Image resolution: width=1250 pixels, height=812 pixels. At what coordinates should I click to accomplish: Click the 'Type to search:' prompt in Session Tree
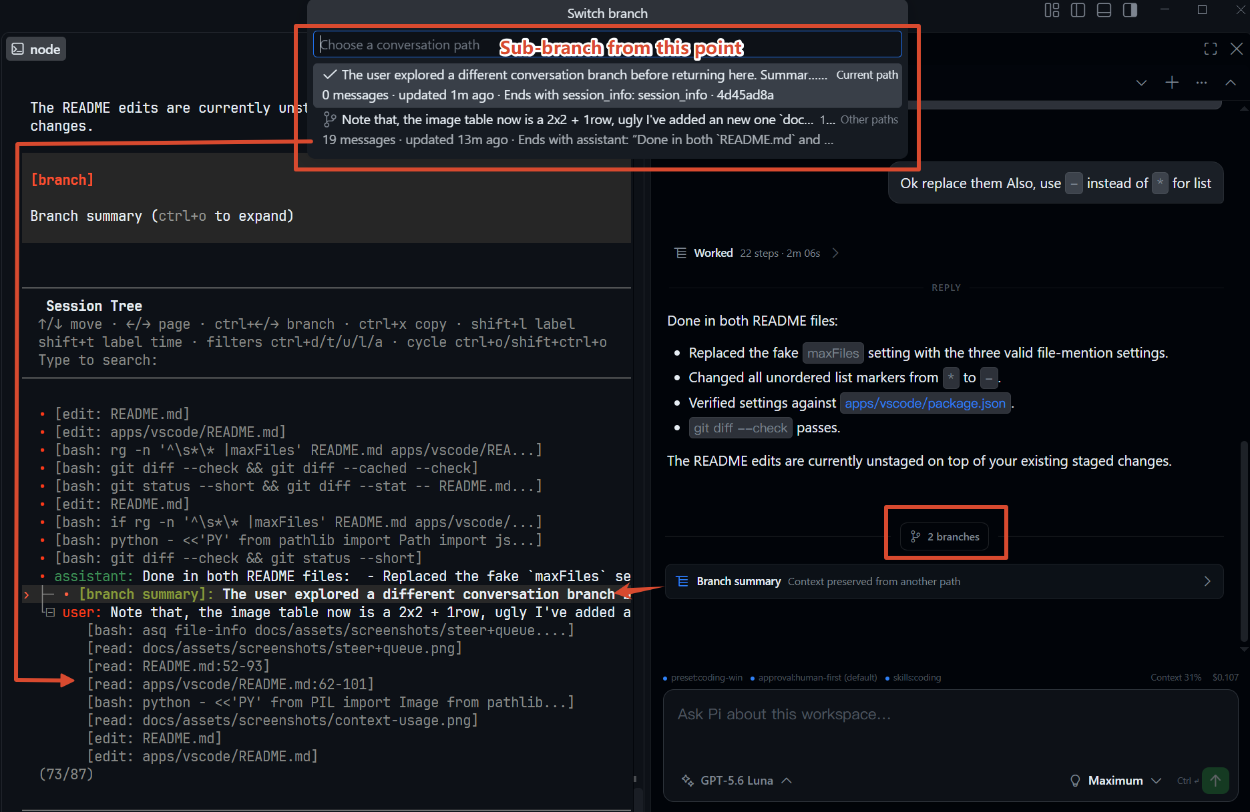tap(97, 360)
